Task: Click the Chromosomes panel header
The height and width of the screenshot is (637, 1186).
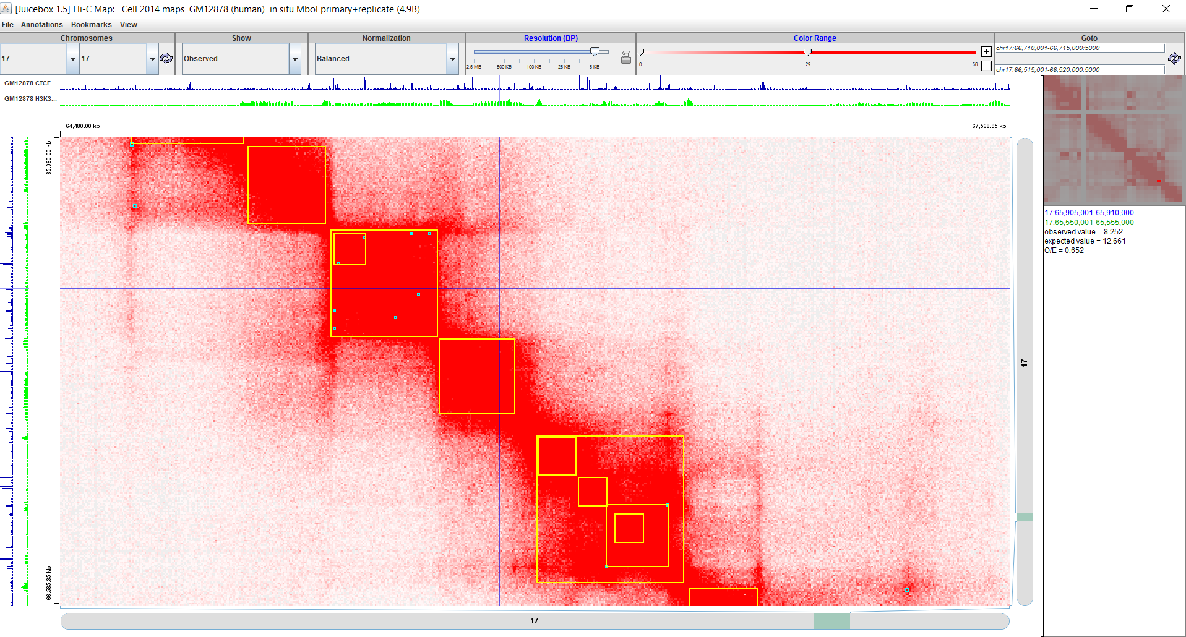Action: (x=87, y=38)
